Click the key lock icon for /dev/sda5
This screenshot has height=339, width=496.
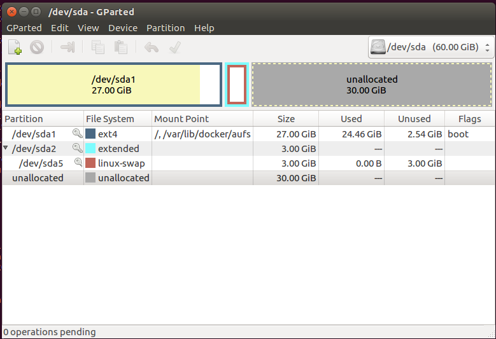point(78,162)
